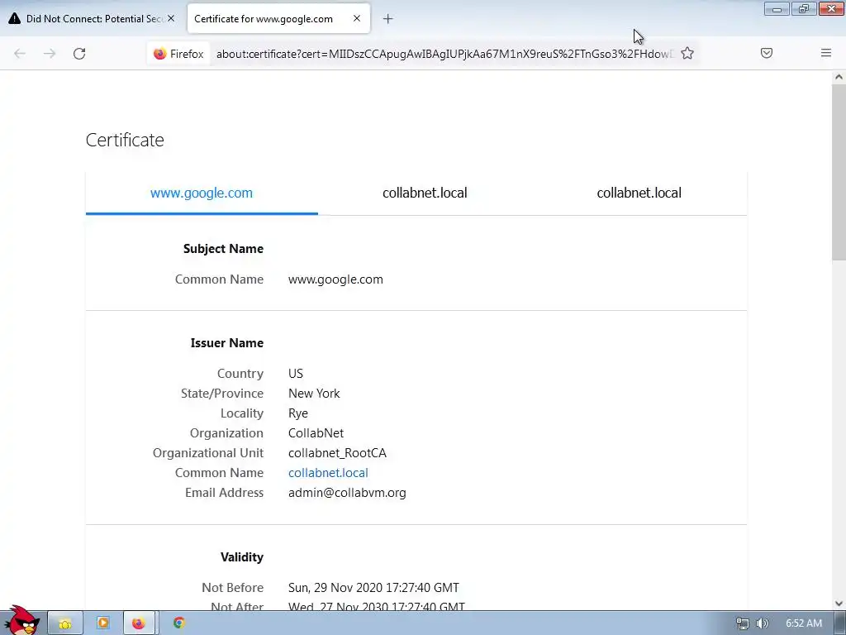Click the 'Rye' locality value
Viewport: 846px width, 635px height.
pyautogui.click(x=297, y=413)
